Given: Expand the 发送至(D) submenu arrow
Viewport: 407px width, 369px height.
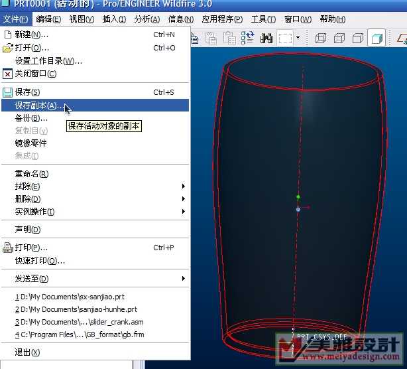Looking at the screenshot, I should pyautogui.click(x=183, y=279).
